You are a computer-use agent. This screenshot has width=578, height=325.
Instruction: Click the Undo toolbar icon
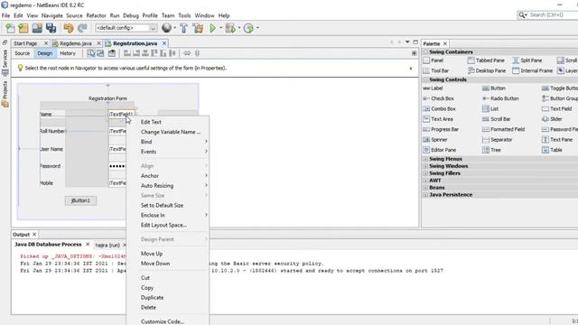point(69,28)
